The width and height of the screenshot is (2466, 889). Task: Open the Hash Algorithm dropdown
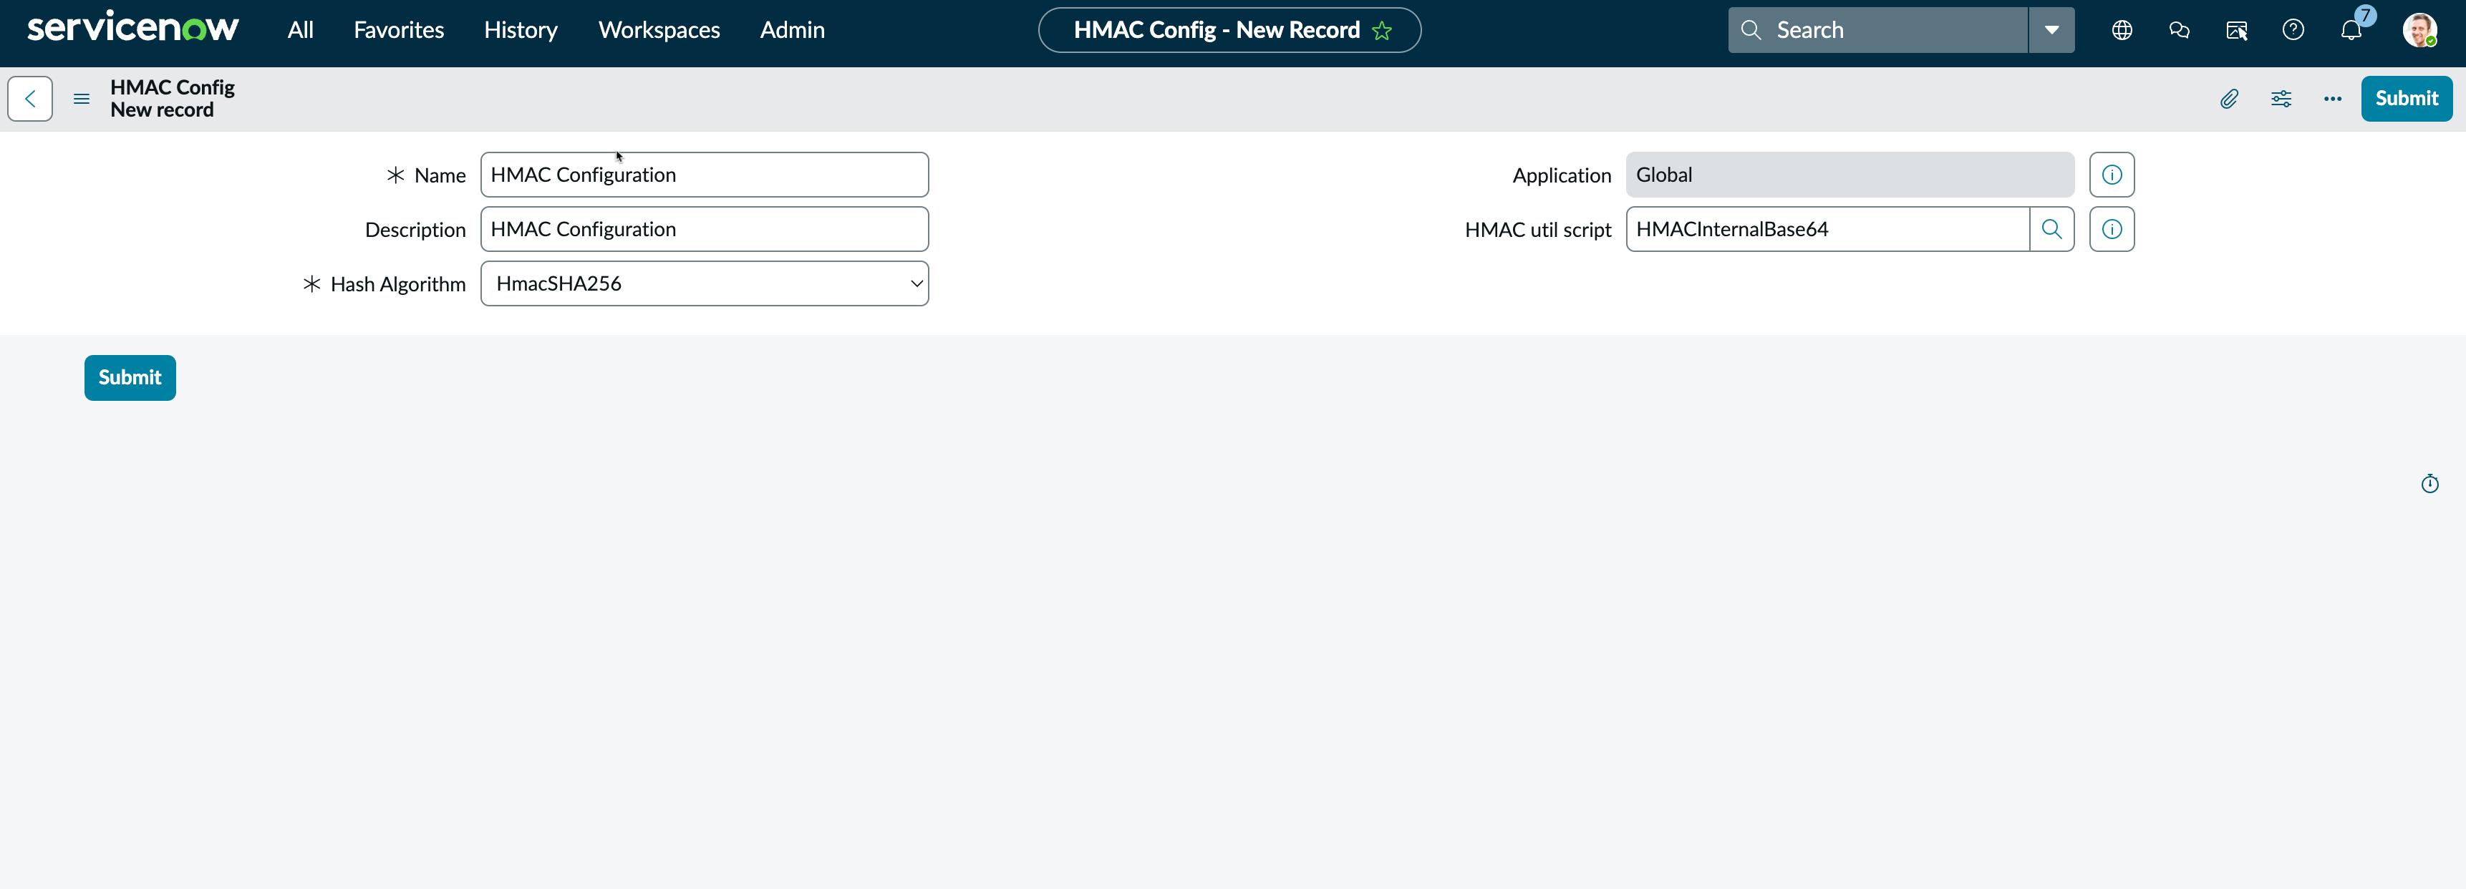tap(705, 284)
